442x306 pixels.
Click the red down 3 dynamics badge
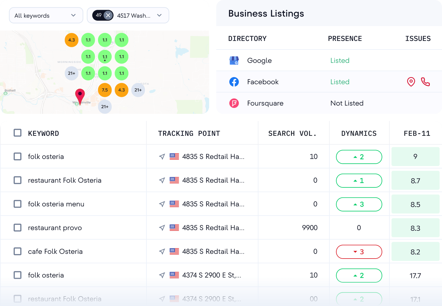click(x=359, y=252)
